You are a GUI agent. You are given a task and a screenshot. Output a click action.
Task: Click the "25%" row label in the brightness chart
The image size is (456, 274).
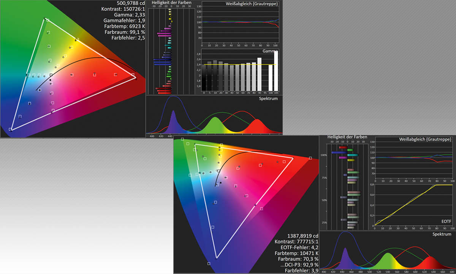(x=325, y=223)
